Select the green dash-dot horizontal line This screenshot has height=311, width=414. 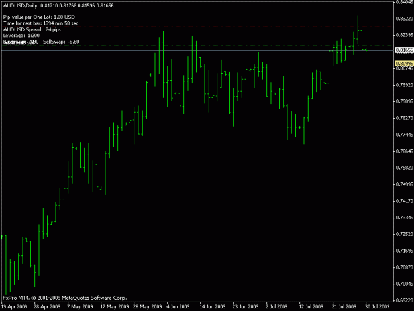click(197, 46)
